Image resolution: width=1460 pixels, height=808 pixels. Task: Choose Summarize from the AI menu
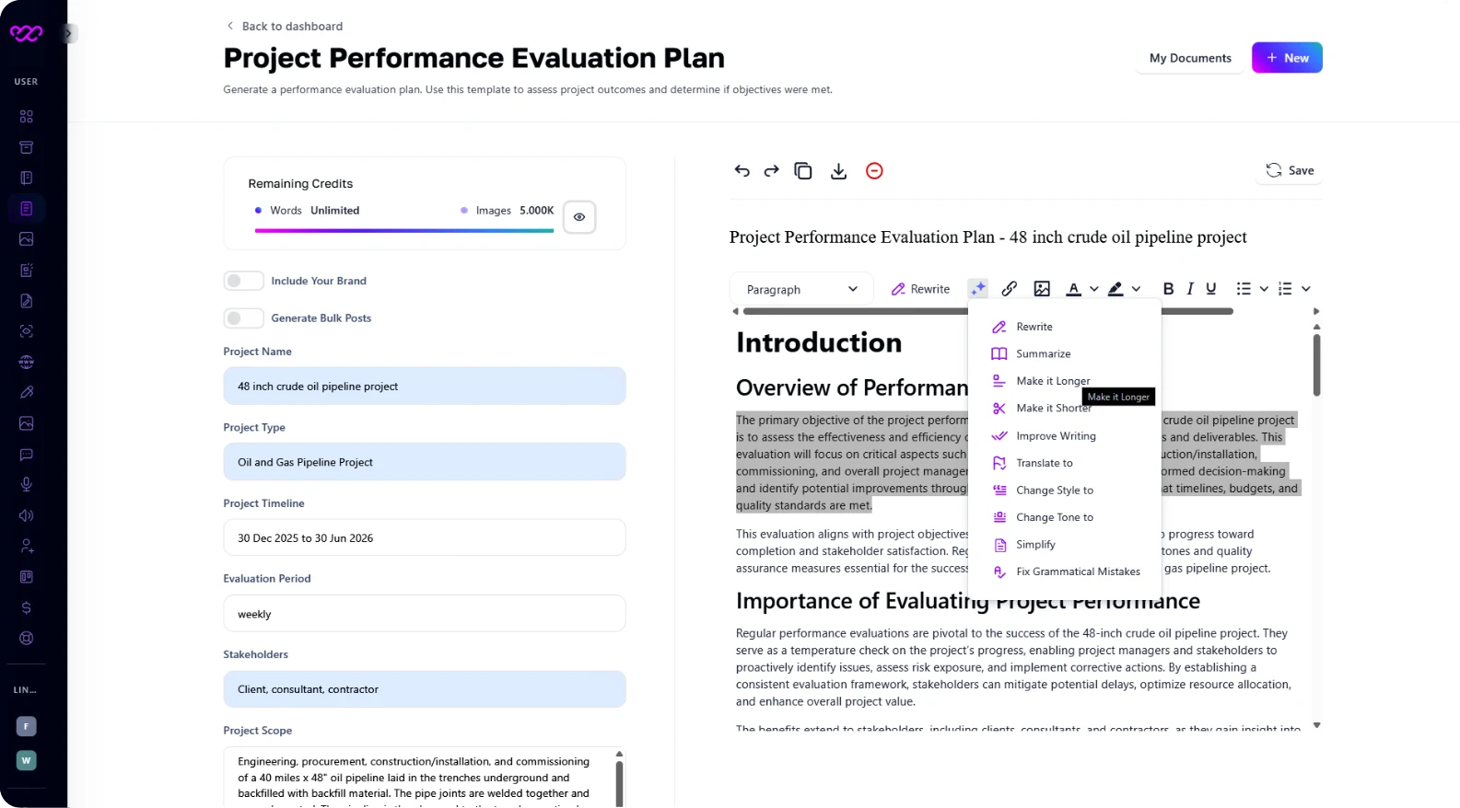pos(1065,353)
